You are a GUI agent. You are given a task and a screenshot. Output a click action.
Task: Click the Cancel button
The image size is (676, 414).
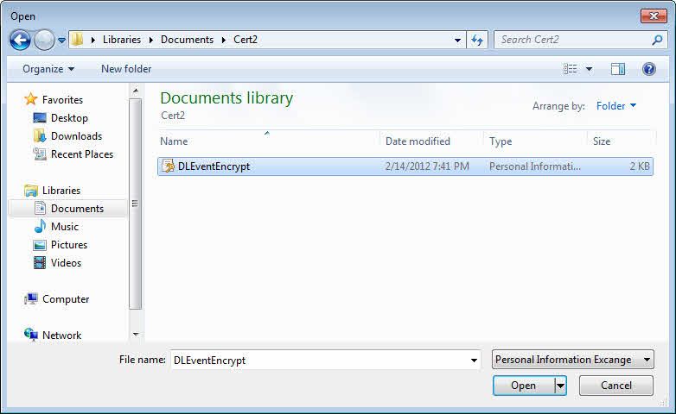point(616,386)
